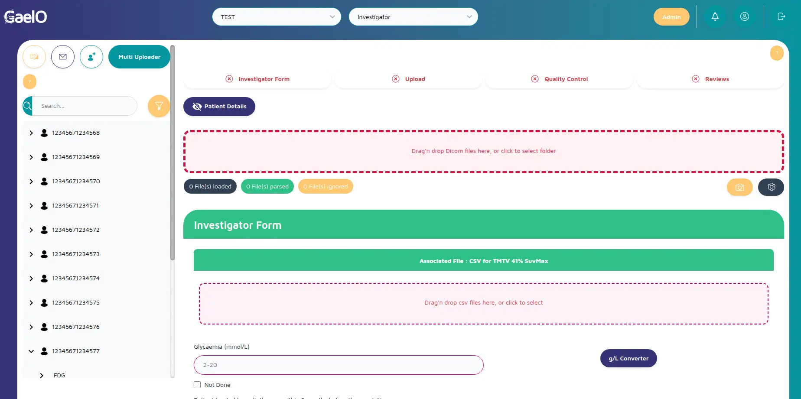
Task: Click person icon of patient 12345671234575
Action: point(44,302)
